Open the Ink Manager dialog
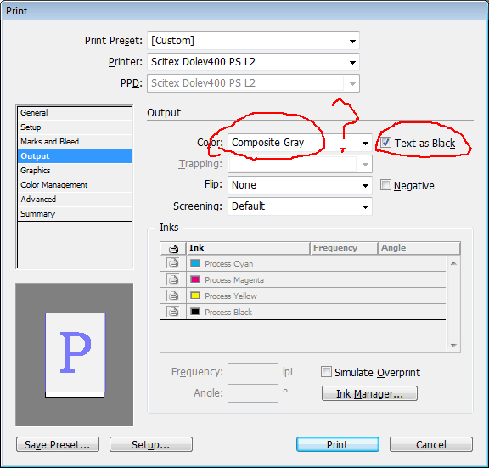This screenshot has width=489, height=468. 369,393
